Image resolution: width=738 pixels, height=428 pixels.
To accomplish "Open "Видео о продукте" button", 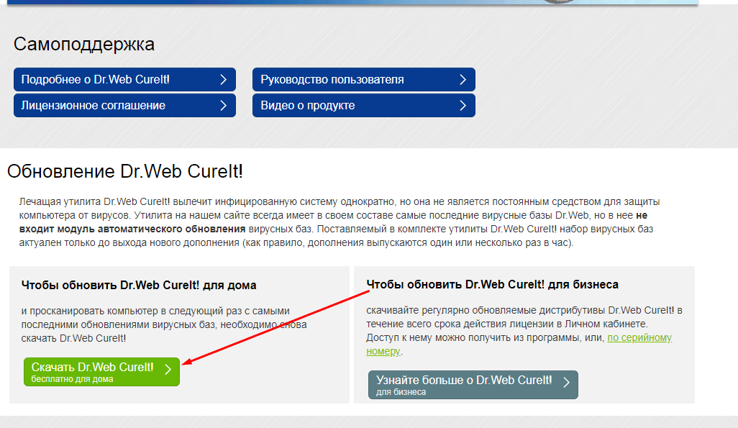I will point(364,106).
